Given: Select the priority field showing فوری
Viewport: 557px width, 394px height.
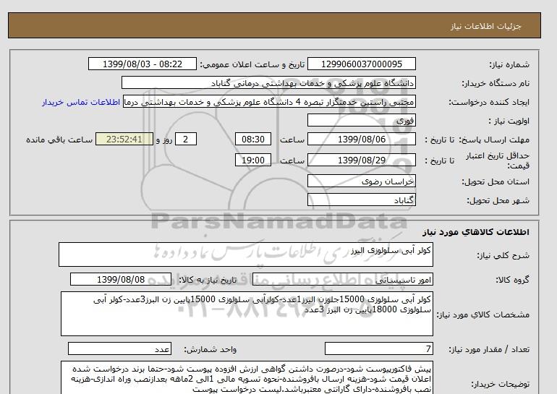Looking at the screenshot, I should [x=361, y=120].
